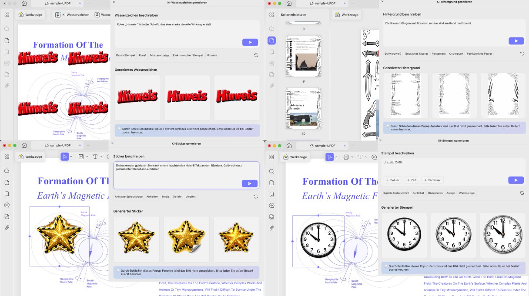Expand text tool dropdown in sticker window
This screenshot has width=529, height=296.
pyautogui.click(x=102, y=156)
